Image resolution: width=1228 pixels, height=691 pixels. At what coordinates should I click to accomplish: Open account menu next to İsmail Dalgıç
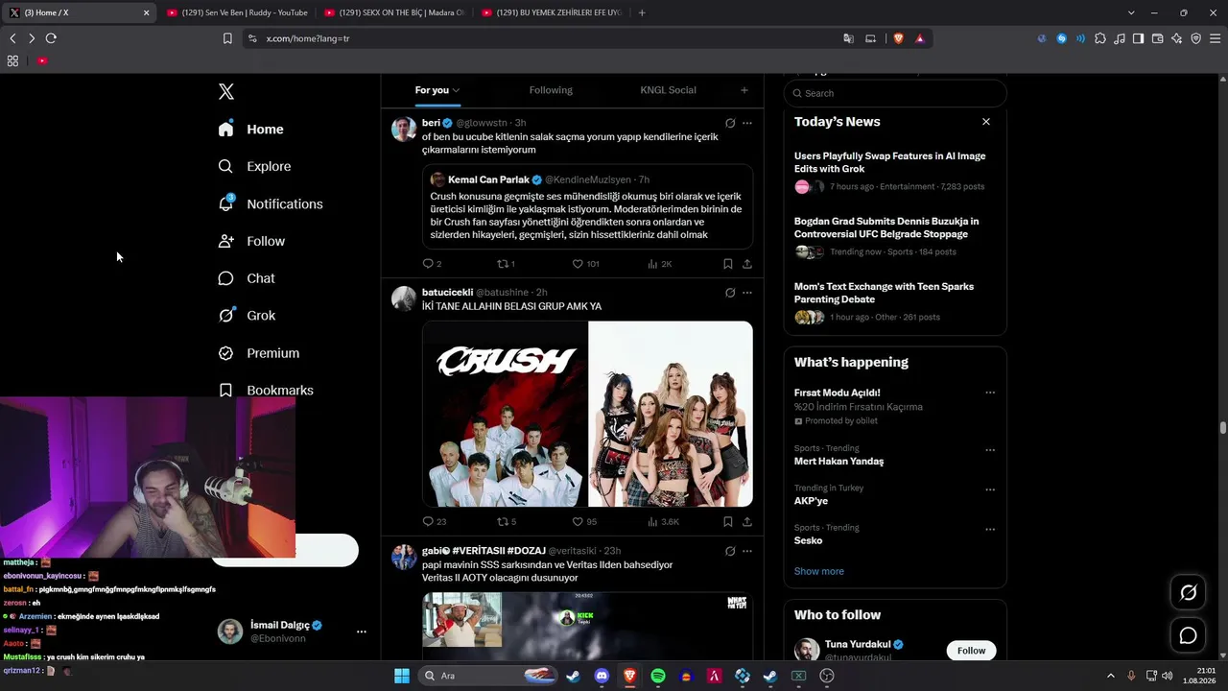pos(362,631)
